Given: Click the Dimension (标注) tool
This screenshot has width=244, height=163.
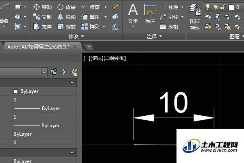Looking at the screenshot, I should click(x=150, y=14).
